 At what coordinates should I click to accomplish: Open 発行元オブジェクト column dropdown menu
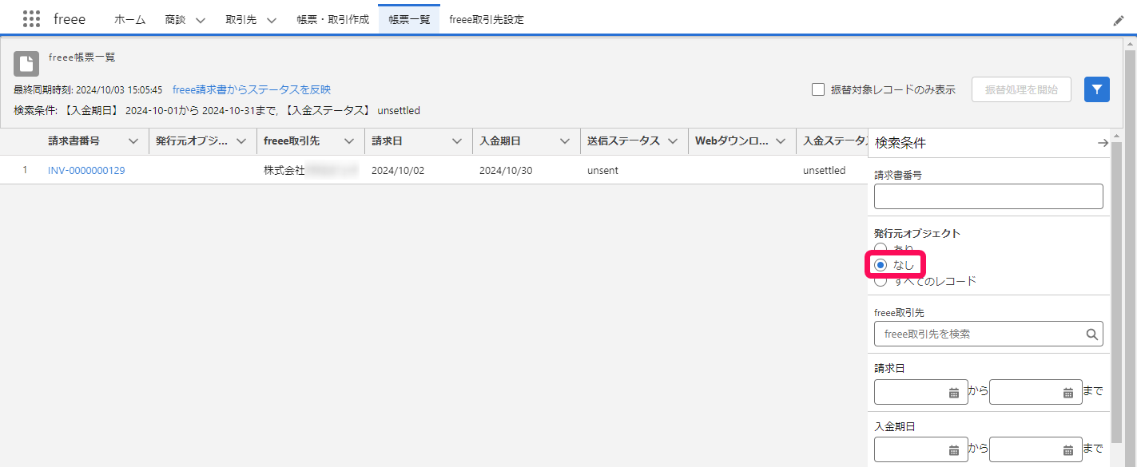tap(241, 141)
